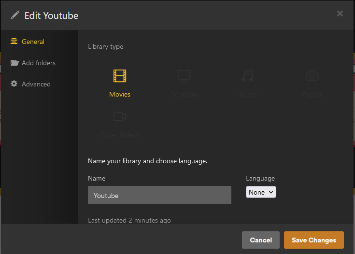Click the pencil icon beside Edit Youtube
Image resolution: width=355 pixels, height=254 pixels.
[x=15, y=15]
